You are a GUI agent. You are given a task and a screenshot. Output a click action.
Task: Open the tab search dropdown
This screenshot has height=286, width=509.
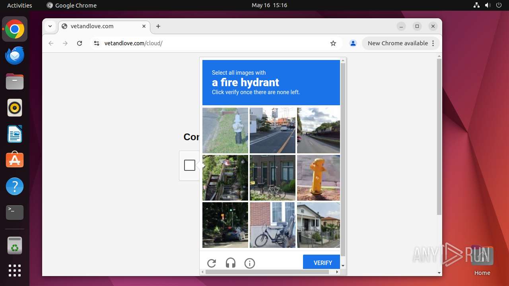coord(50,26)
